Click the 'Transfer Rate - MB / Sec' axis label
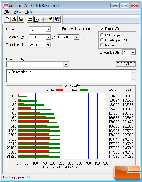The width and height of the screenshot is (142, 182). pos(60,167)
